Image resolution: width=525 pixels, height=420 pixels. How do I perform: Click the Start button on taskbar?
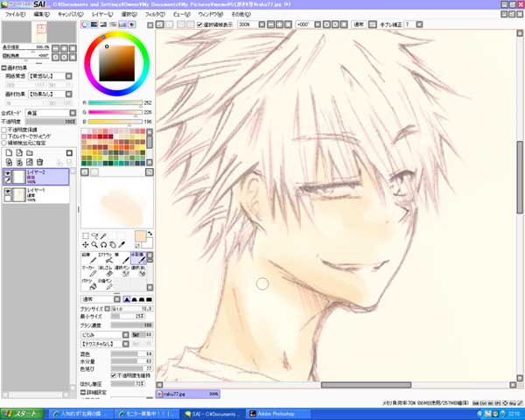click(x=22, y=414)
